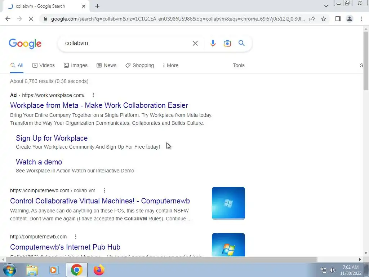
Task: Open the Chrome profile avatar menu
Action: coord(350,19)
